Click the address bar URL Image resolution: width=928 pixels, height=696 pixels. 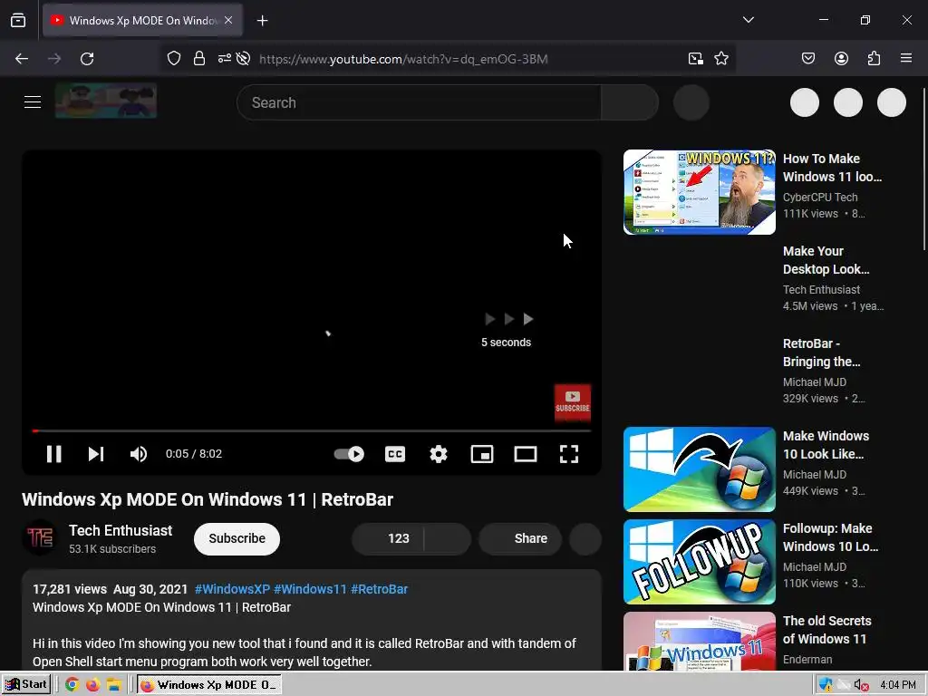tap(403, 59)
